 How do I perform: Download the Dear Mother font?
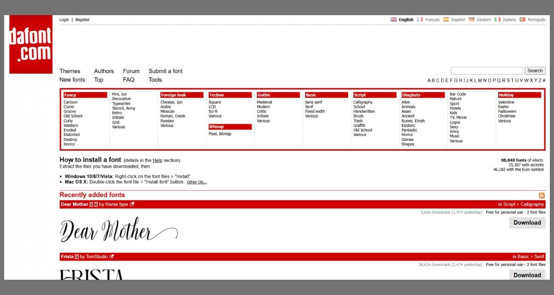pyautogui.click(x=527, y=223)
